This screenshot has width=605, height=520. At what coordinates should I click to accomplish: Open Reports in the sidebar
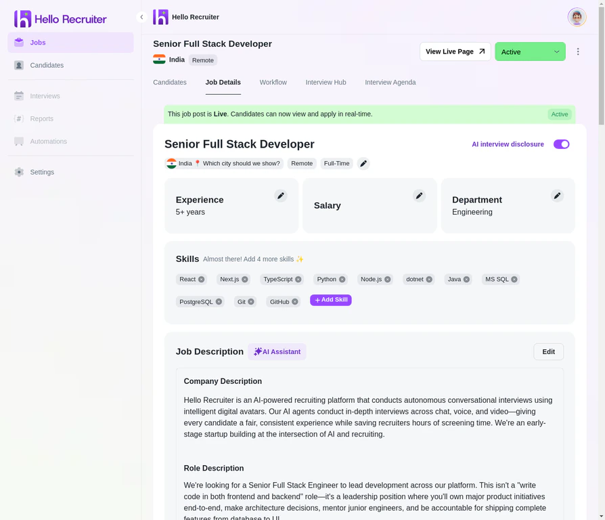point(70,118)
